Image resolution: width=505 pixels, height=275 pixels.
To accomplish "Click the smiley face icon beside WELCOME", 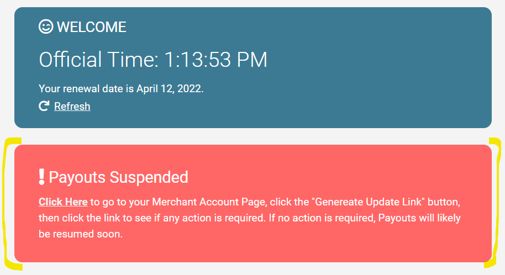I will click(x=46, y=27).
